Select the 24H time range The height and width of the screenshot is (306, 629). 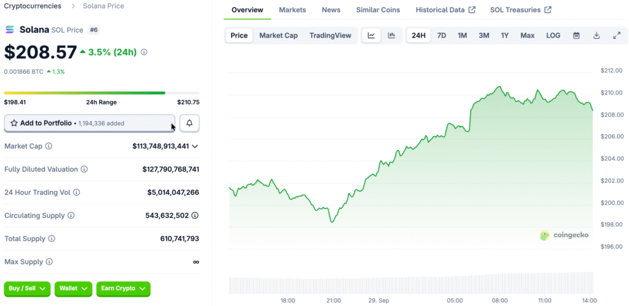(x=418, y=36)
